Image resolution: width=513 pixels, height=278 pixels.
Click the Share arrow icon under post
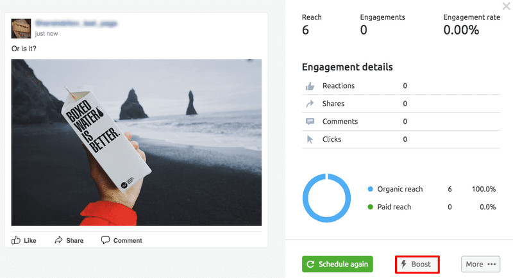tap(58, 240)
